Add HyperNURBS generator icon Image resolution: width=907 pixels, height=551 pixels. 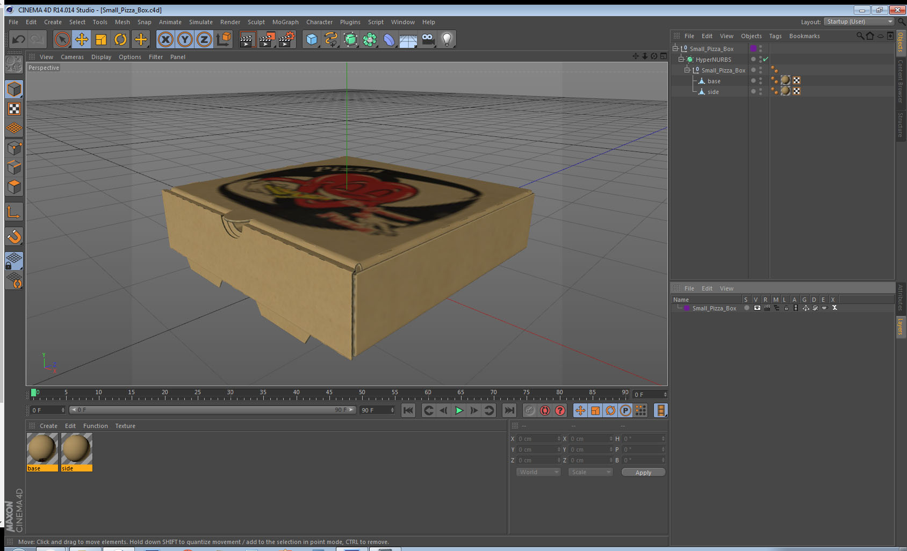point(350,39)
